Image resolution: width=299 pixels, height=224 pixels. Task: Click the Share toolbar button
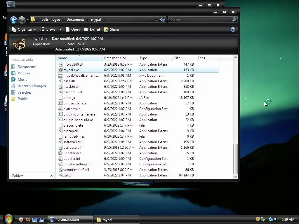[x=112, y=29]
